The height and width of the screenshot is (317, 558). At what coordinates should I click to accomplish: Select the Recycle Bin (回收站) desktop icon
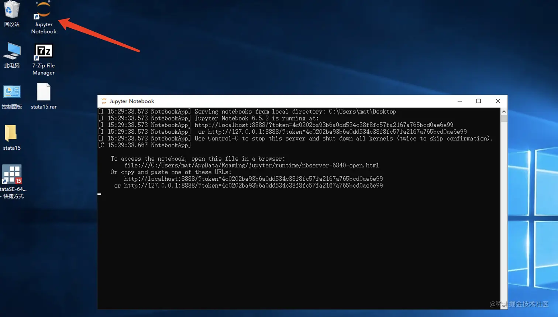coord(12,14)
